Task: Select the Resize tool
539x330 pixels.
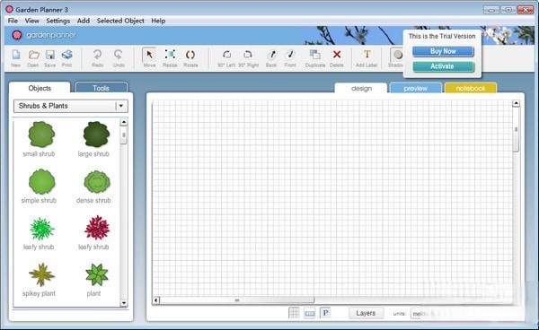Action: pyautogui.click(x=170, y=55)
